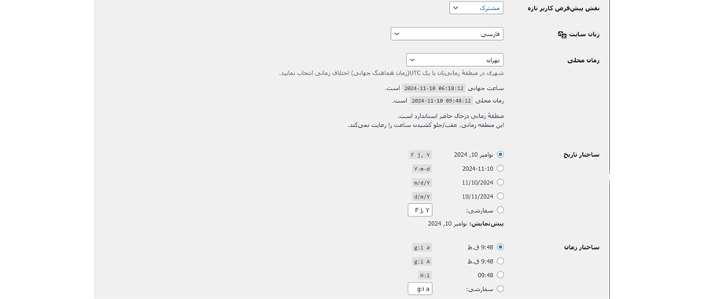
Task: Select time format 9:48 ق.ظ with g:i a
Action: tap(500, 247)
